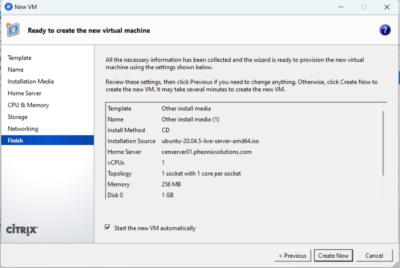
Task: Click the Install Method CD value
Action: [166, 130]
